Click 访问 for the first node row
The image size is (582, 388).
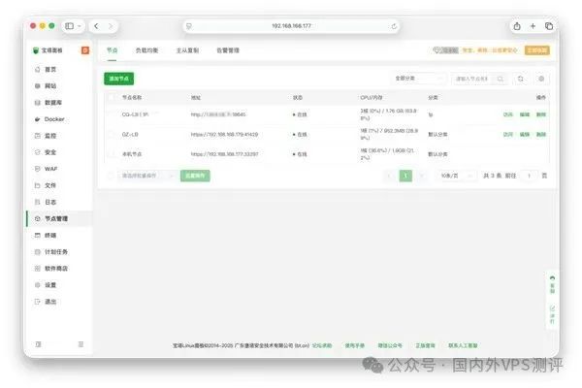[507, 114]
